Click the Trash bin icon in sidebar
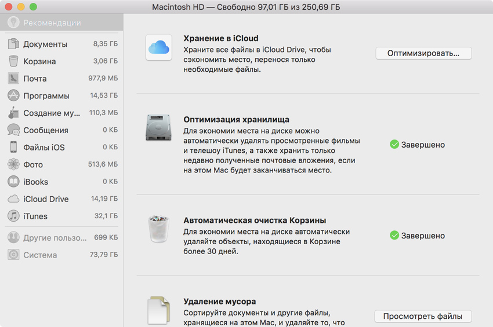The height and width of the screenshot is (327, 493). point(13,61)
